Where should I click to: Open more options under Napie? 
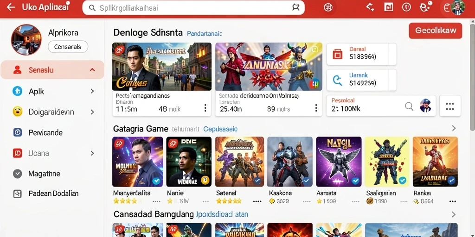[x=205, y=201]
